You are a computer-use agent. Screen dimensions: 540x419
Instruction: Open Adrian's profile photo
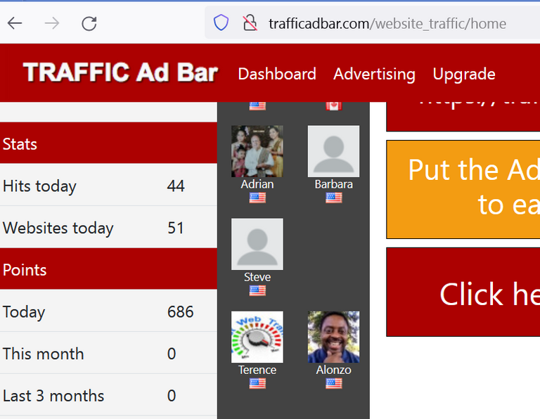tap(257, 151)
